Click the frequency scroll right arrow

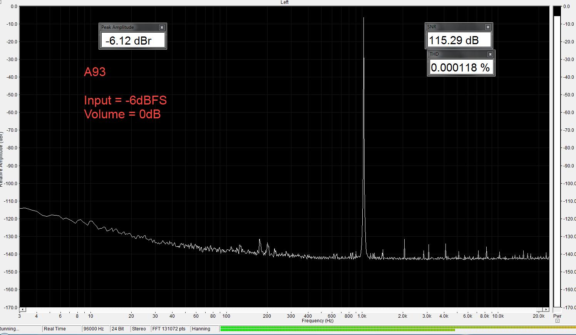coord(546,309)
